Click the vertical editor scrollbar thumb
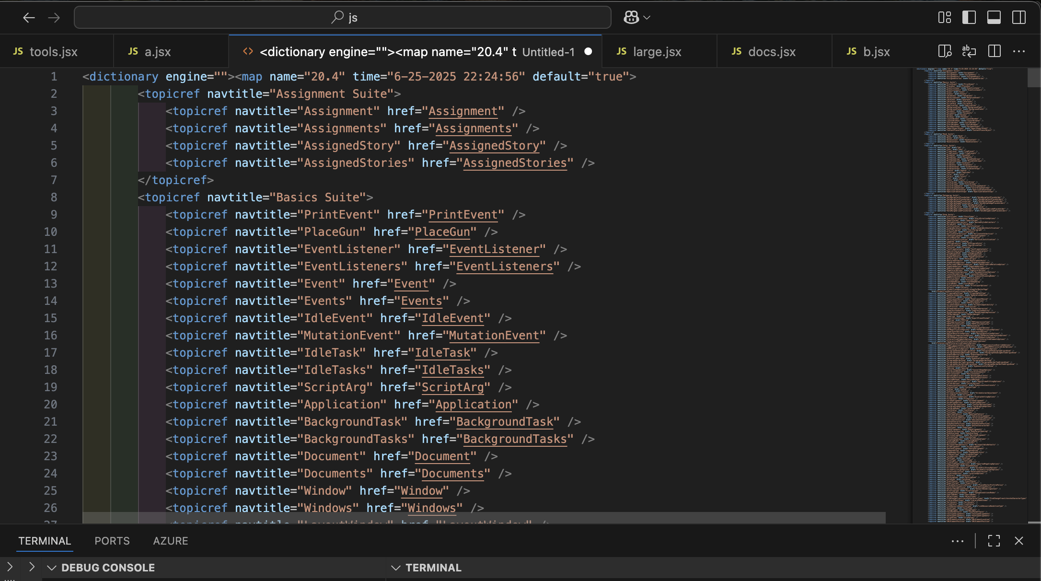 click(x=1034, y=77)
